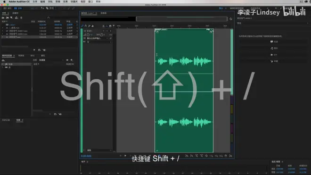
Task: Switch to the Multitrack view button
Action: click(18, 8)
